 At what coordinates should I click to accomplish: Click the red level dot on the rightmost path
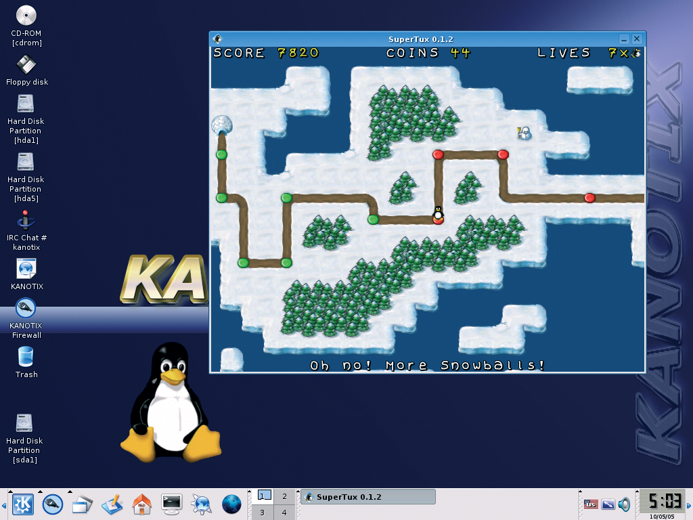[589, 198]
